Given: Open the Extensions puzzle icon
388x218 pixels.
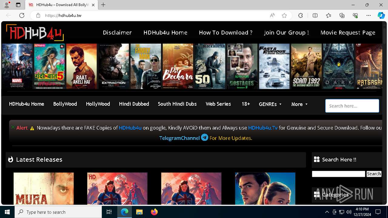Looking at the screenshot, I should [x=300, y=15].
